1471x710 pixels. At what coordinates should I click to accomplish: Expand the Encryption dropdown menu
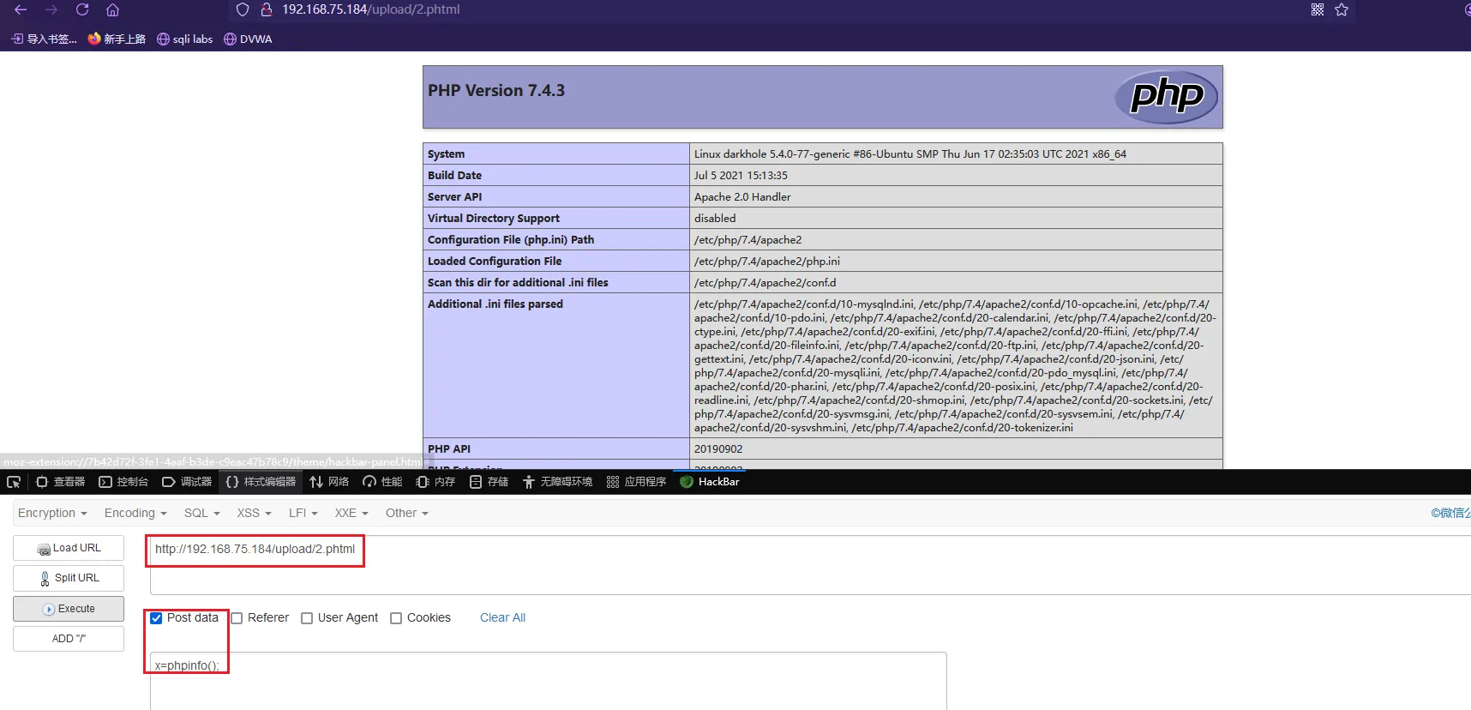(52, 513)
